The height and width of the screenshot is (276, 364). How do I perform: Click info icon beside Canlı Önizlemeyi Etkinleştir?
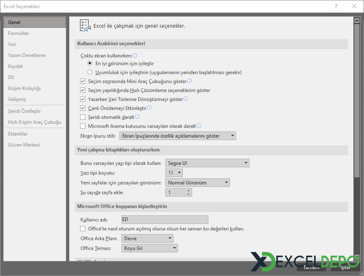click(149, 108)
